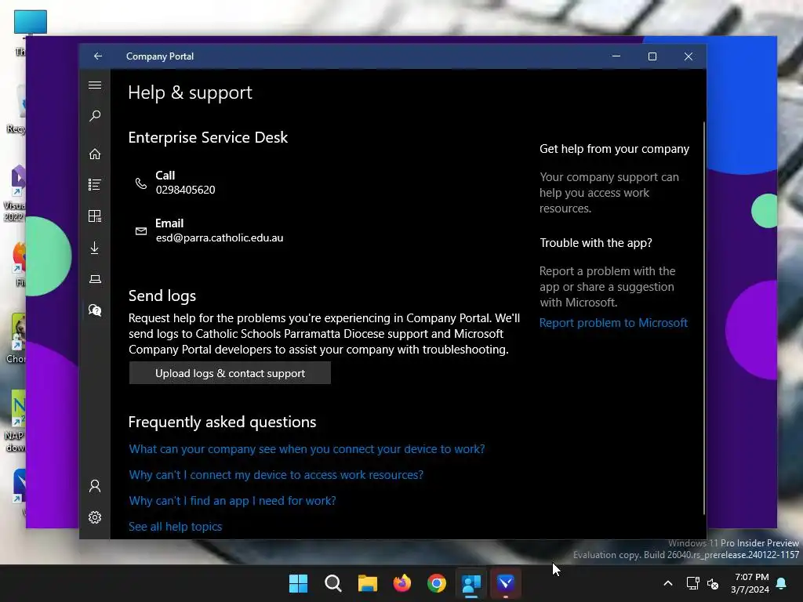The width and height of the screenshot is (803, 602).
Task: Open FAQ Why can't I connect my device
Action: pos(276,475)
